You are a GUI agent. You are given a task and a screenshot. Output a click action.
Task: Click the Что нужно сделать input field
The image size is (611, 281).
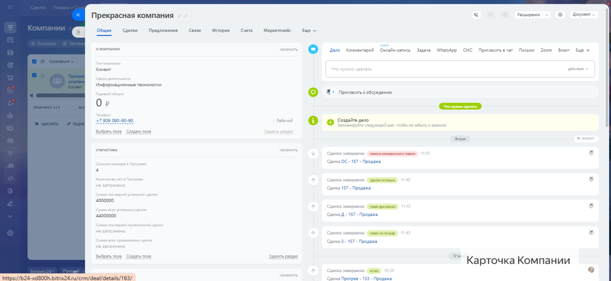[441, 69]
